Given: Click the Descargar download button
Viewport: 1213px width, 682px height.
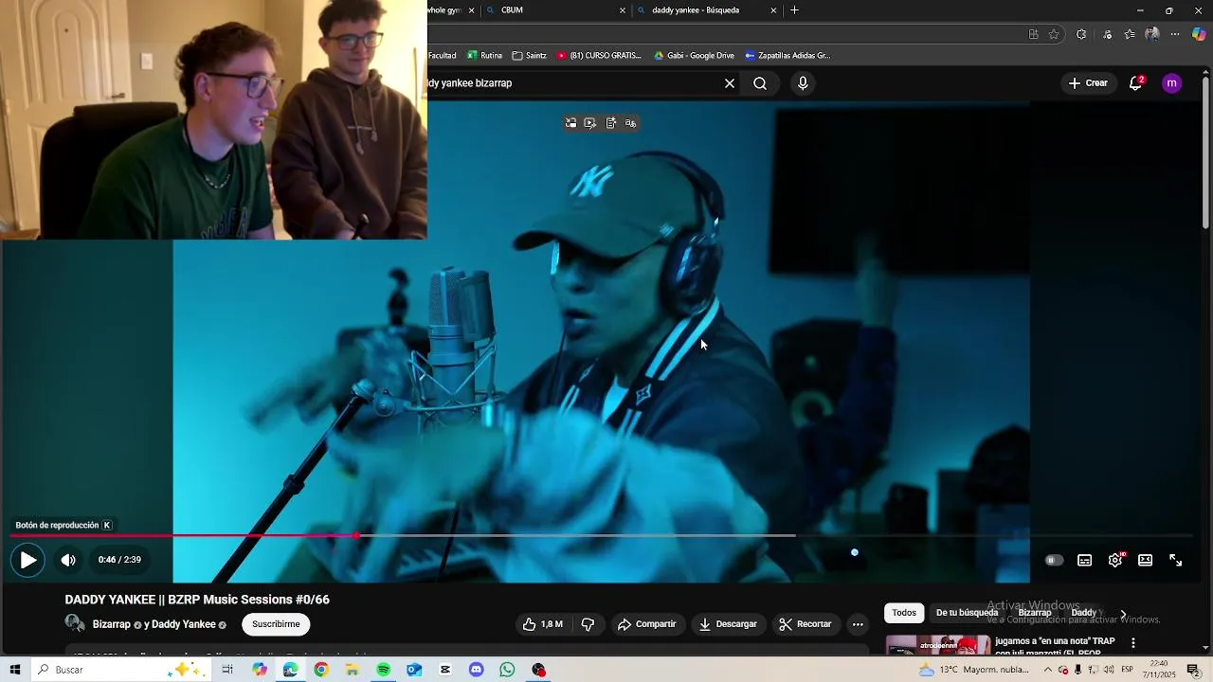Looking at the screenshot, I should tap(728, 624).
